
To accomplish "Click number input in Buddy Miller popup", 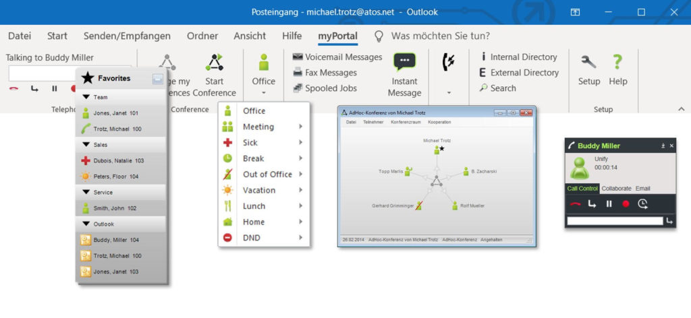I will coord(615,221).
